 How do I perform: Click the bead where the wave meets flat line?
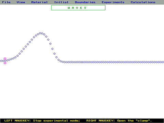[63, 62]
